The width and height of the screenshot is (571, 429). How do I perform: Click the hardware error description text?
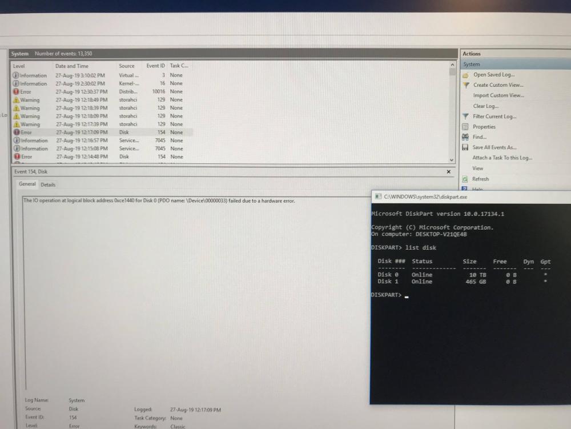[159, 201]
